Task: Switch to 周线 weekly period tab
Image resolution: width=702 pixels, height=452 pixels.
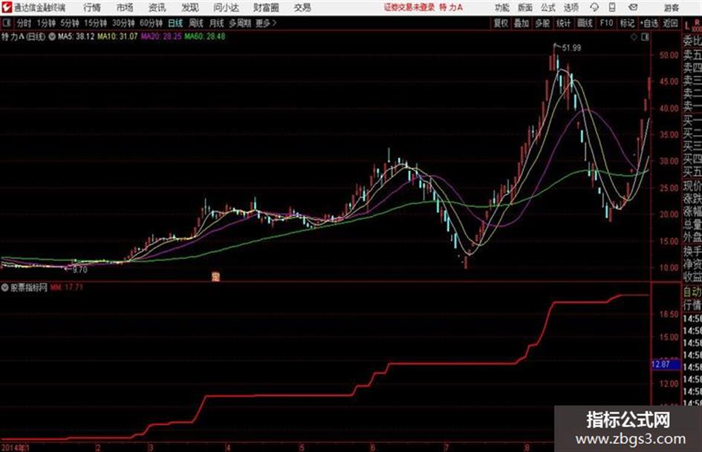Action: 197,23
